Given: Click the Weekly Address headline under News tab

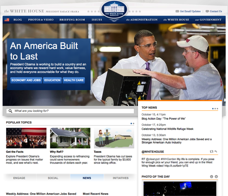Looking at the screenshot, I should tap(41, 194).
